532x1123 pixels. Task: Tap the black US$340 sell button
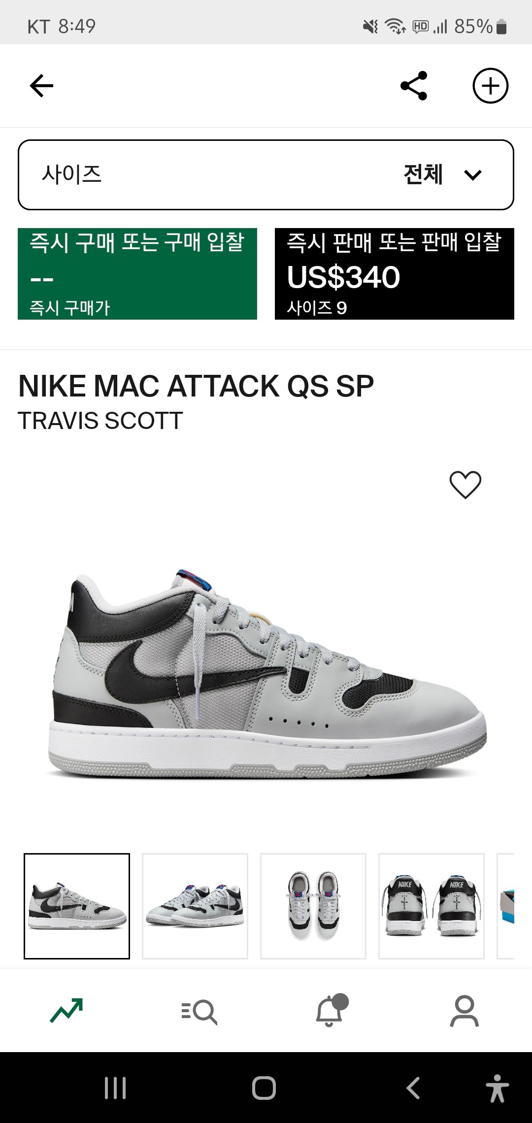[x=395, y=274]
